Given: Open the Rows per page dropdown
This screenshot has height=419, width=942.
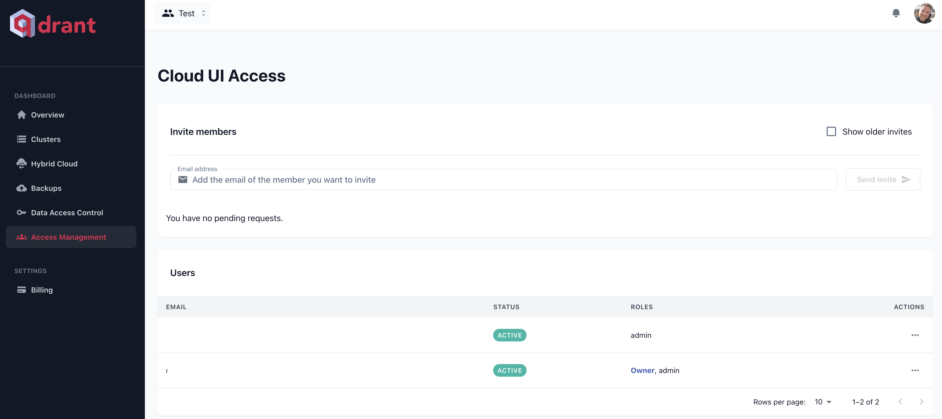Looking at the screenshot, I should 823,402.
